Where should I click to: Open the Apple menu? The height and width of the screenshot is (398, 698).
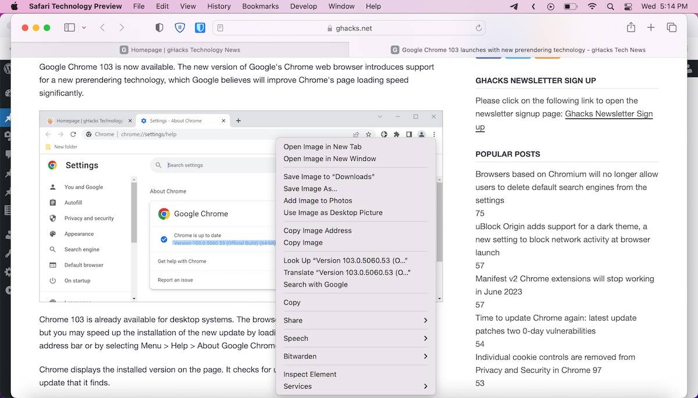[15, 6]
